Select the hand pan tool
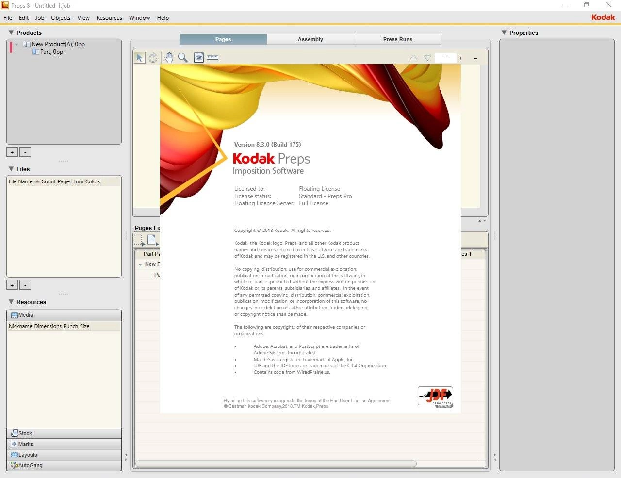 tap(168, 58)
